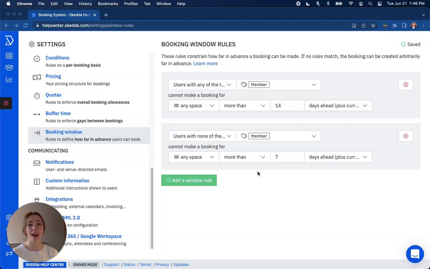430x269 pixels.
Task: Click the days field containing 14
Action: [287, 106]
